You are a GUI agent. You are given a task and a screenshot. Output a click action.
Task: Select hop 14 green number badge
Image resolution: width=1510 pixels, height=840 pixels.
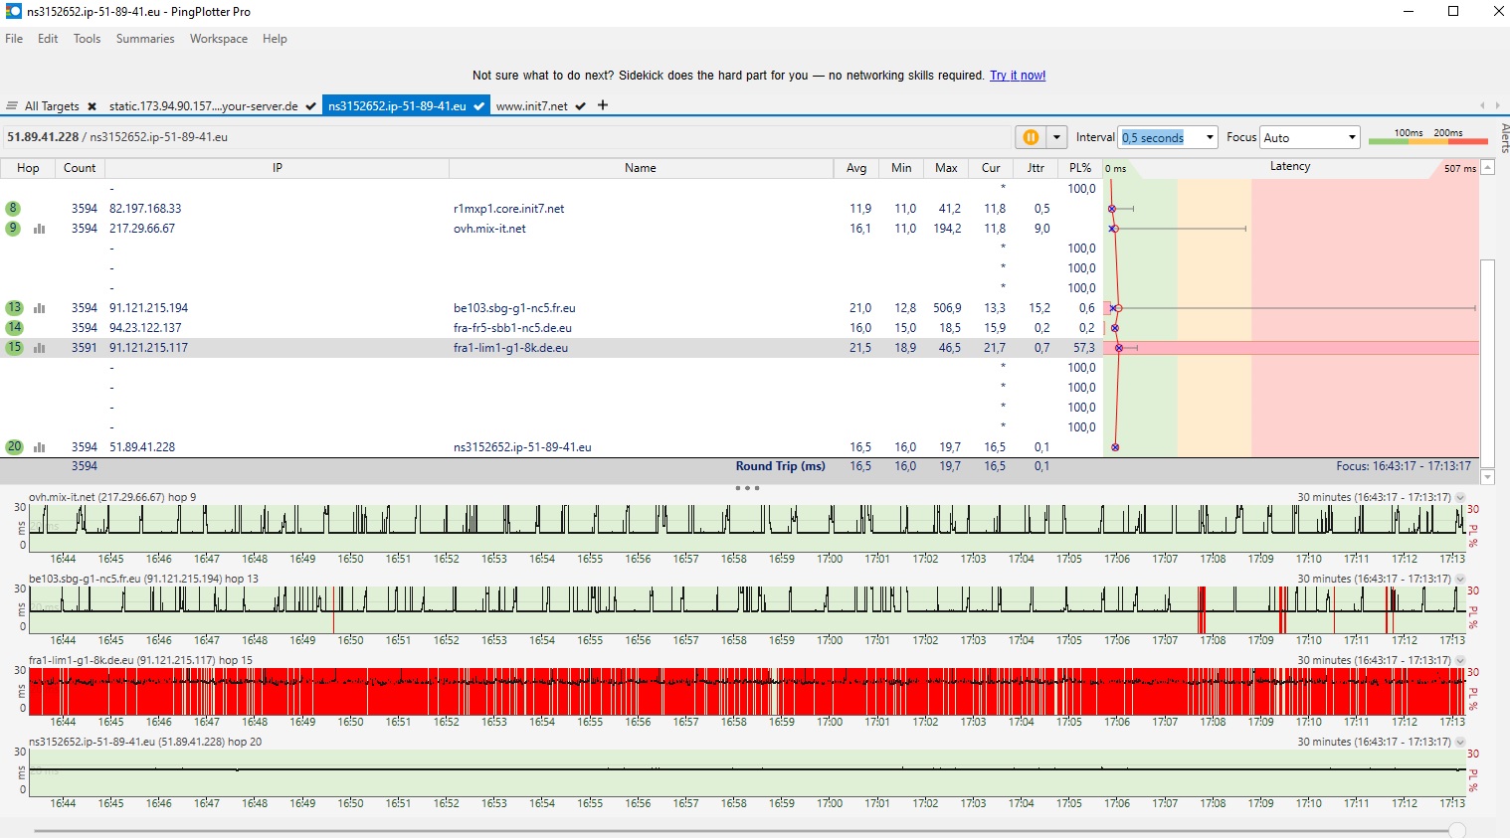click(x=14, y=328)
